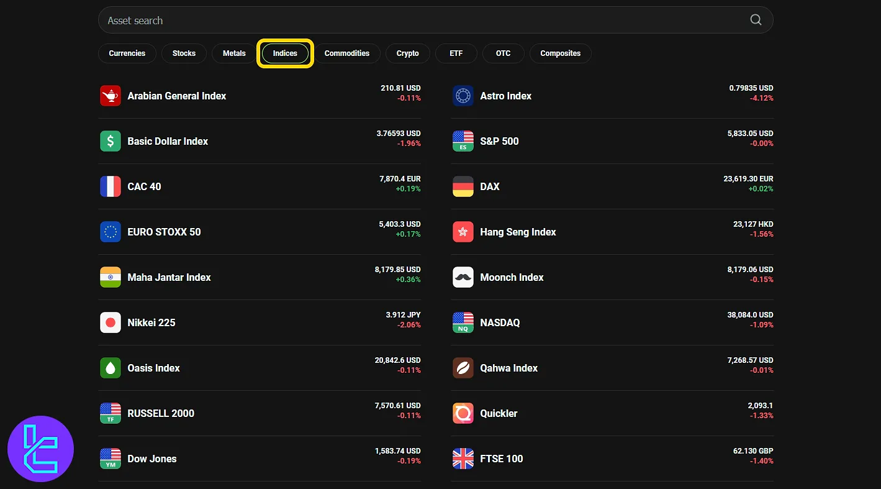
Task: Open the Dow Jones asset name
Action: [x=152, y=459]
